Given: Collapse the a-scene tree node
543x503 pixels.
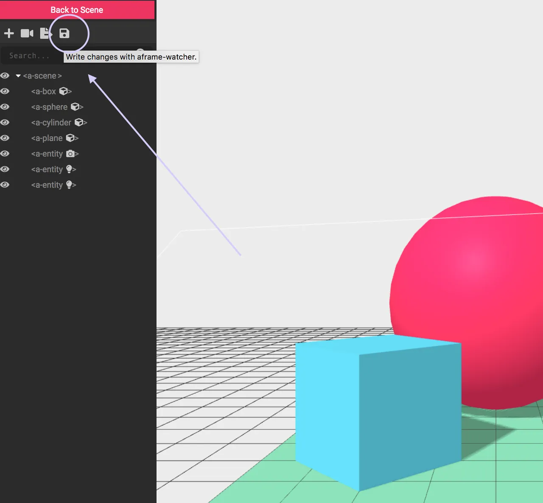Looking at the screenshot, I should [x=18, y=76].
